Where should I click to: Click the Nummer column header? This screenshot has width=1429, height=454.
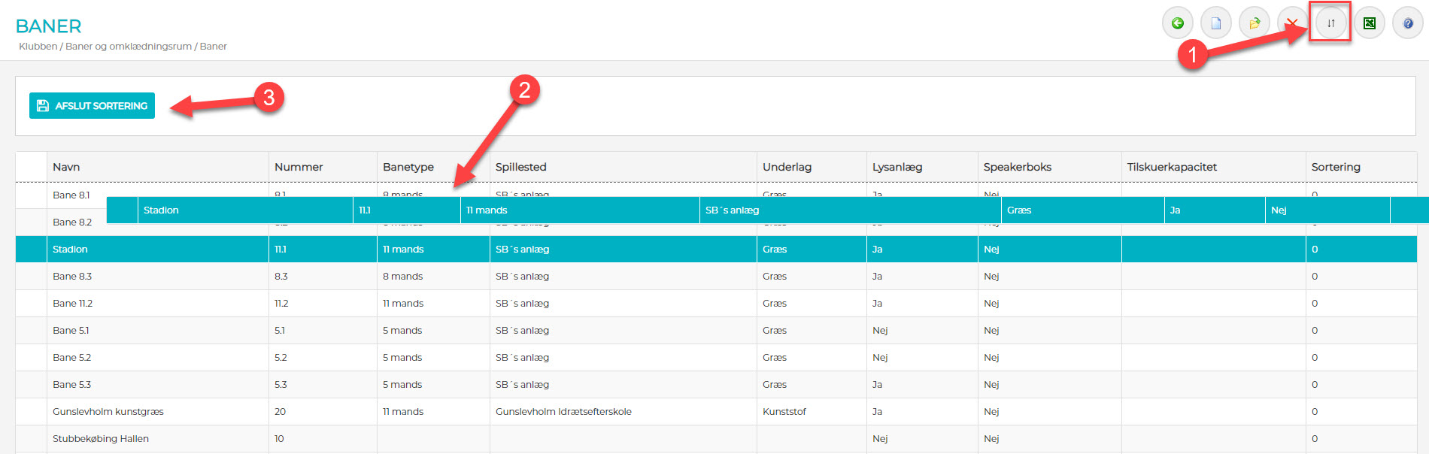[x=299, y=167]
